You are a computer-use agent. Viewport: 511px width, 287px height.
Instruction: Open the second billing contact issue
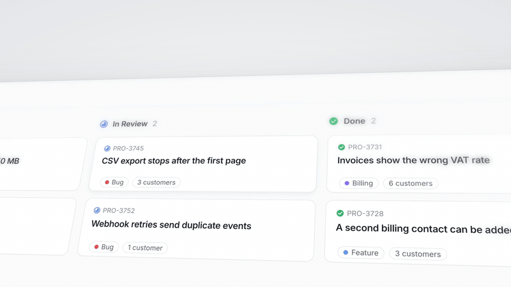click(x=423, y=229)
